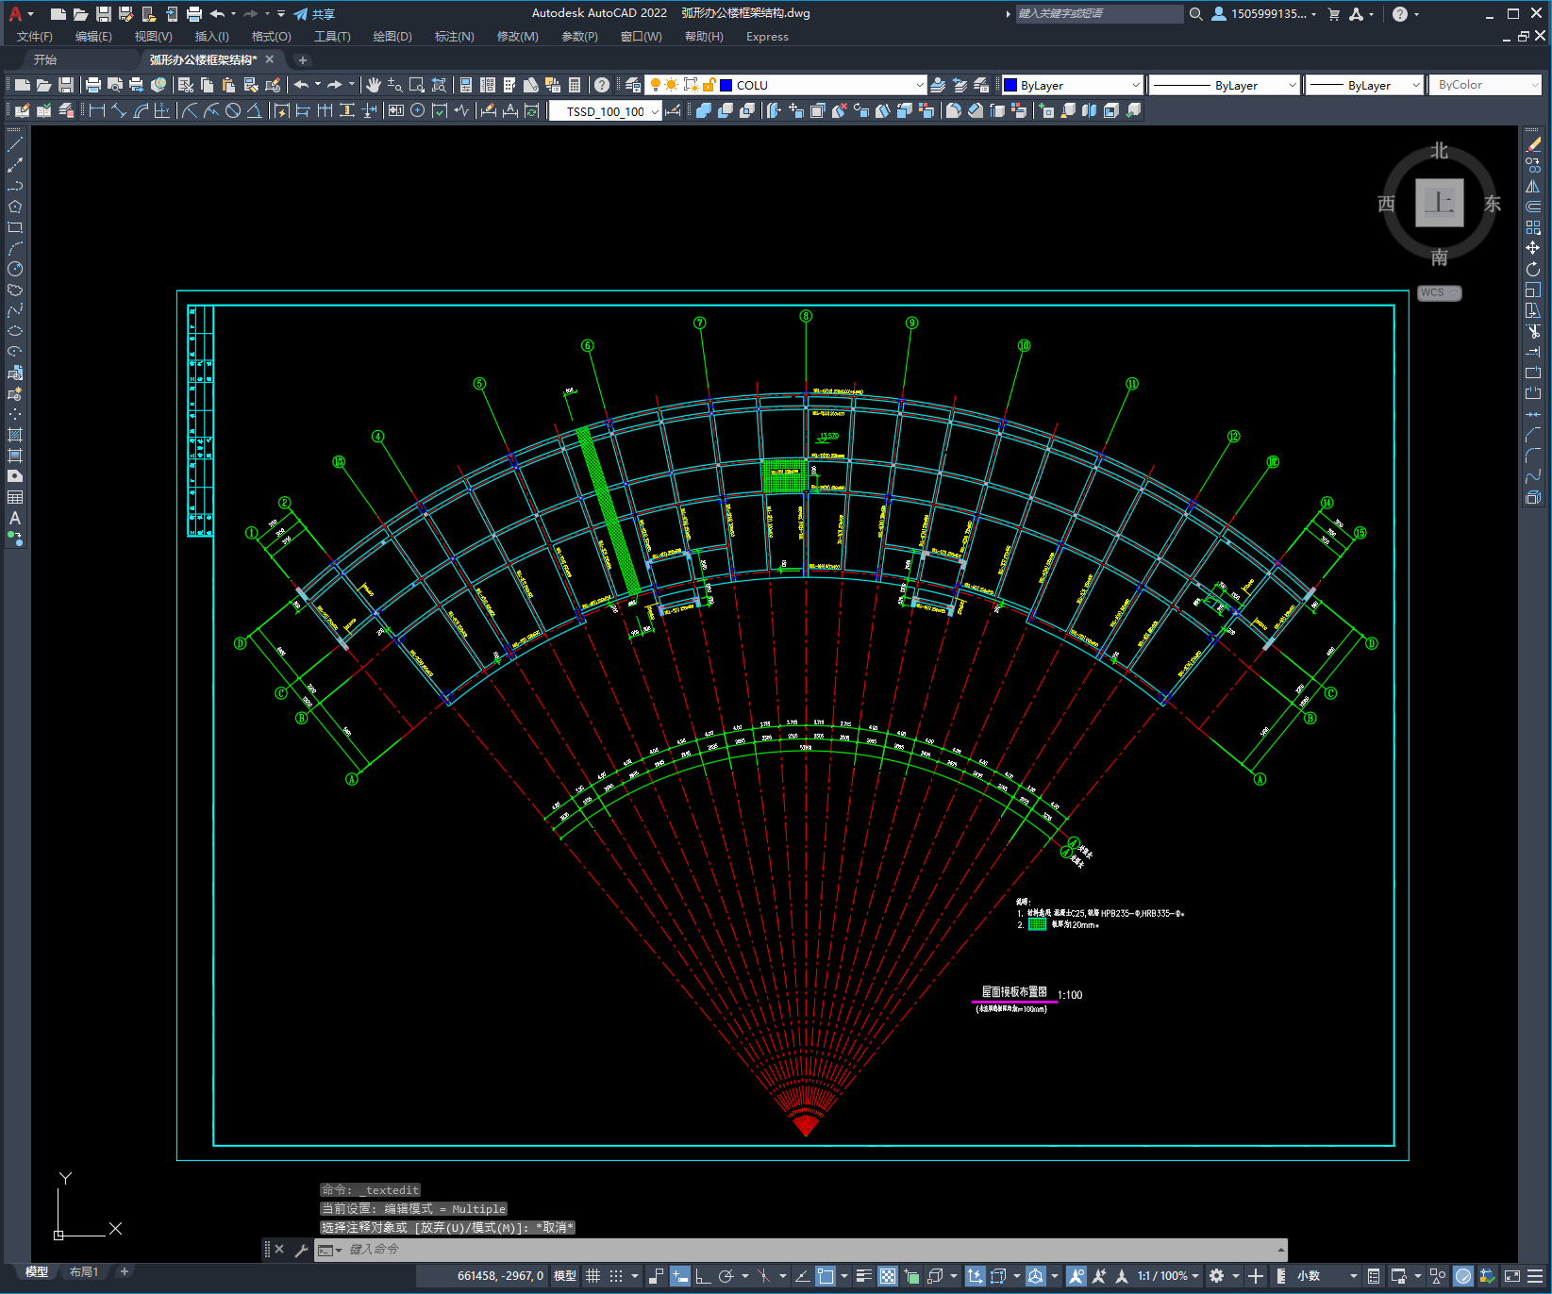The height and width of the screenshot is (1294, 1552).
Task: Click the Make Object's Layer Current icon
Action: point(938,85)
